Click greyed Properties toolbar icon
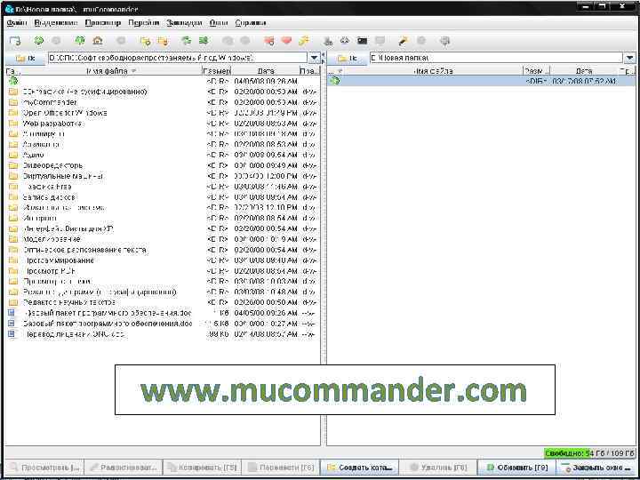The image size is (640, 480). [421, 41]
